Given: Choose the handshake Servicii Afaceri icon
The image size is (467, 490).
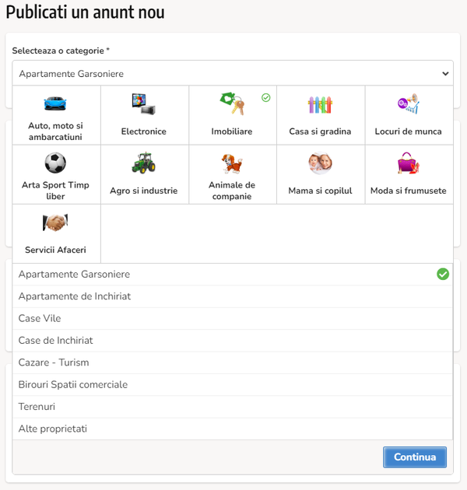Looking at the screenshot, I should coord(55,222).
